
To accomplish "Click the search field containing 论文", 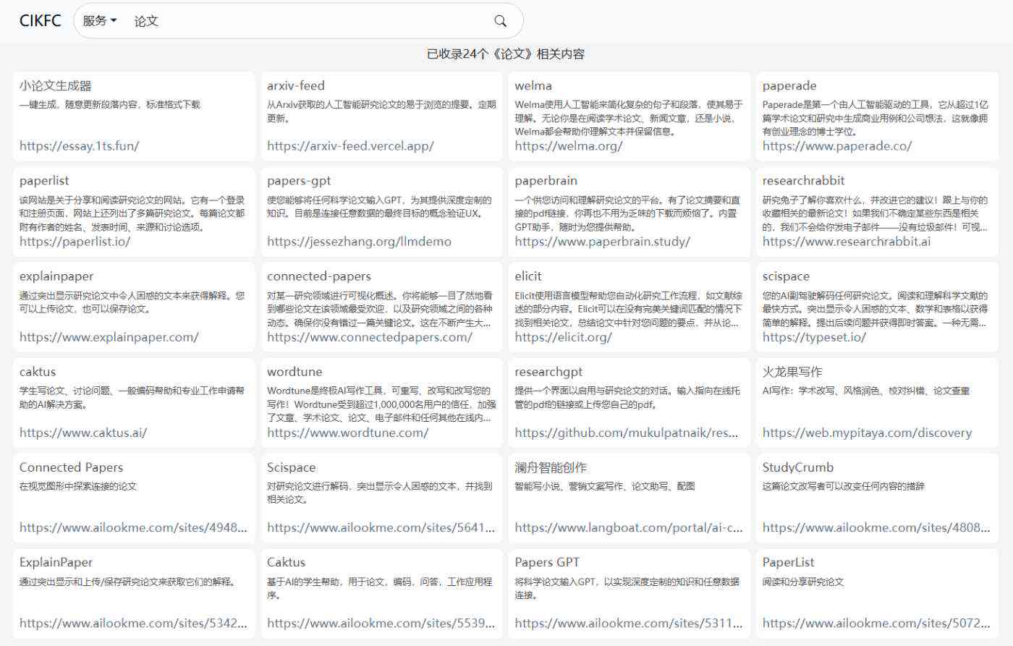I will [x=308, y=21].
